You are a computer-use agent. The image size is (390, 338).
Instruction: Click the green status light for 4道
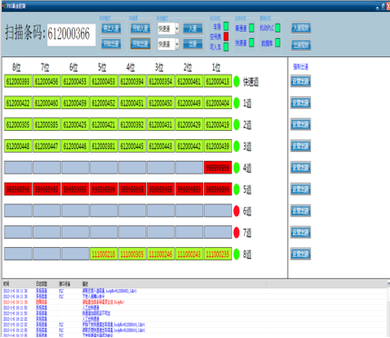pos(237,168)
